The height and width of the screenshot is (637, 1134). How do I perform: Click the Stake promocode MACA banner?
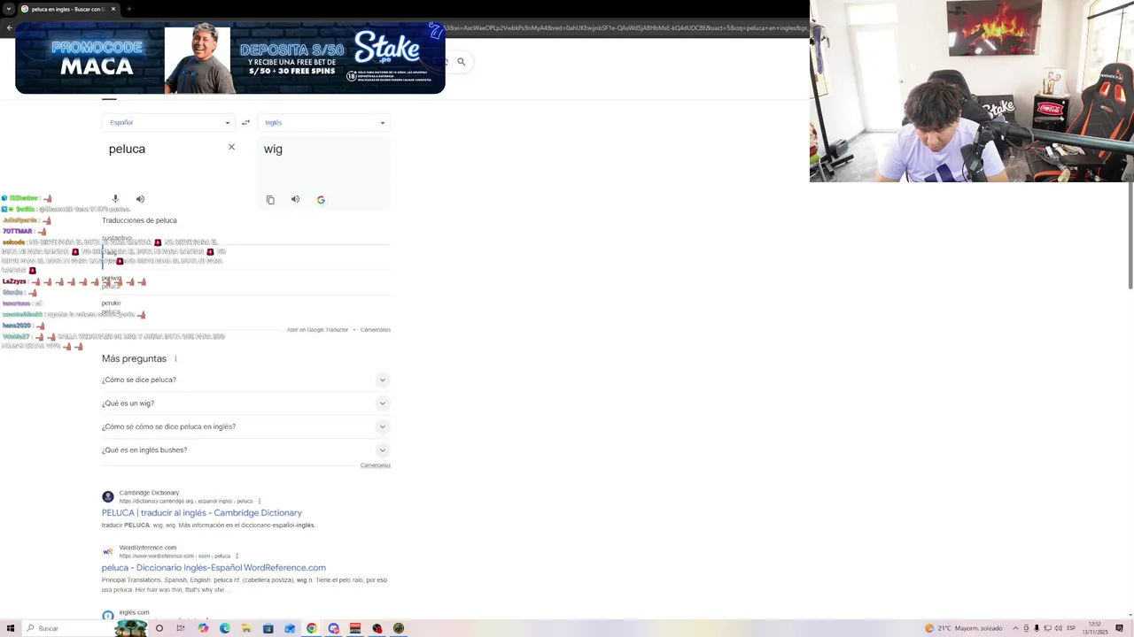229,58
